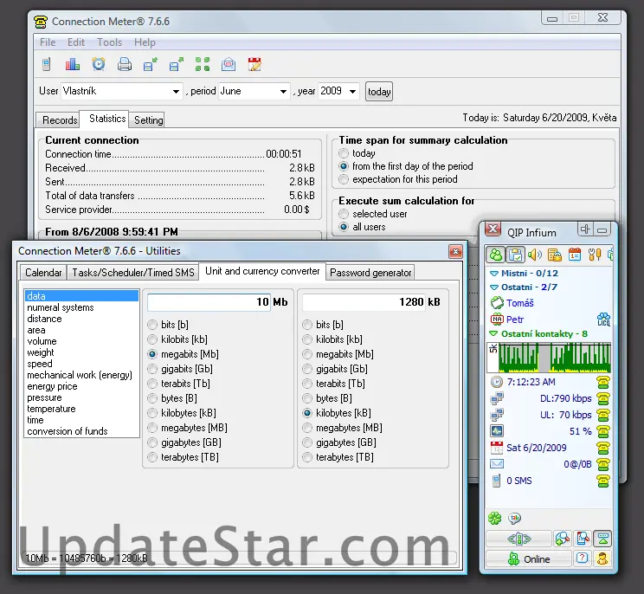Open the calendar with pencil toolbar icon
This screenshot has height=594, width=644.
(254, 64)
